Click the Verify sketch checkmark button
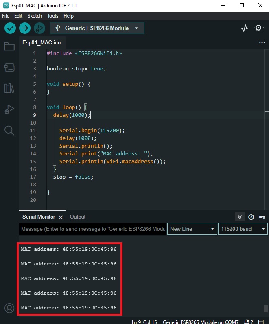This screenshot has height=324, width=269. 10,28
